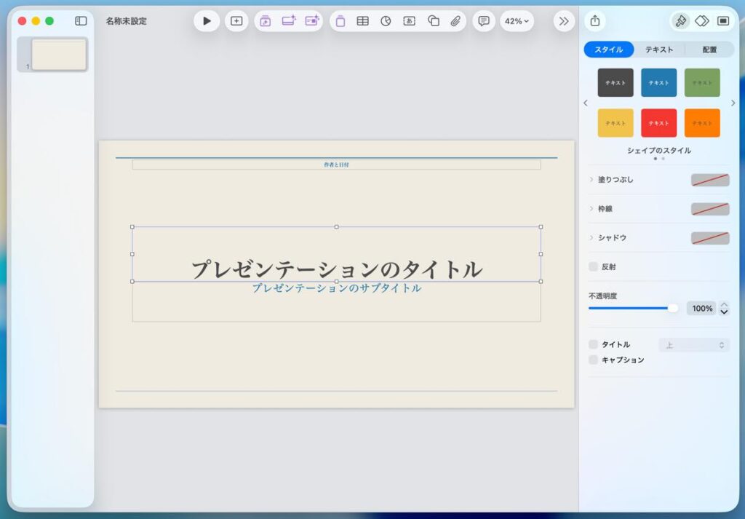Click the シェイプのスタイル label
This screenshot has height=519, width=745.
pyautogui.click(x=659, y=151)
